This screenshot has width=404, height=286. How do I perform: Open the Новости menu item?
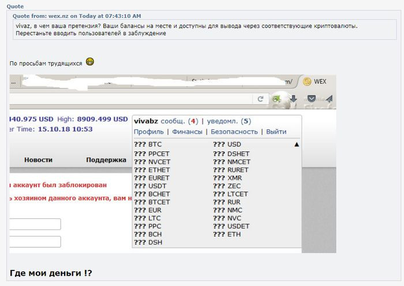pyautogui.click(x=39, y=160)
